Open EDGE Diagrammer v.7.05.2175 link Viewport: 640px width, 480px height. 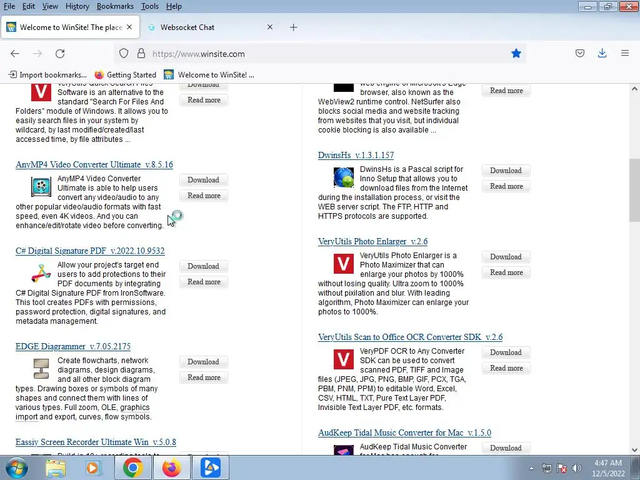click(73, 346)
